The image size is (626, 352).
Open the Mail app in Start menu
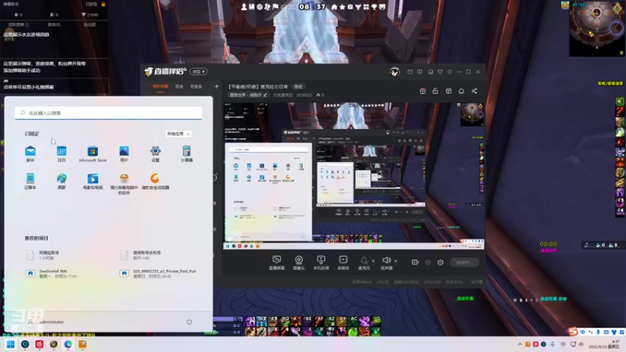(x=31, y=153)
